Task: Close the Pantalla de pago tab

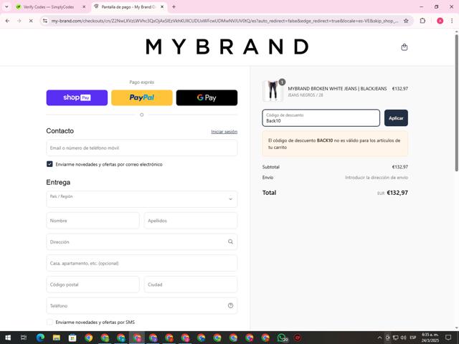Action: (x=162, y=6)
